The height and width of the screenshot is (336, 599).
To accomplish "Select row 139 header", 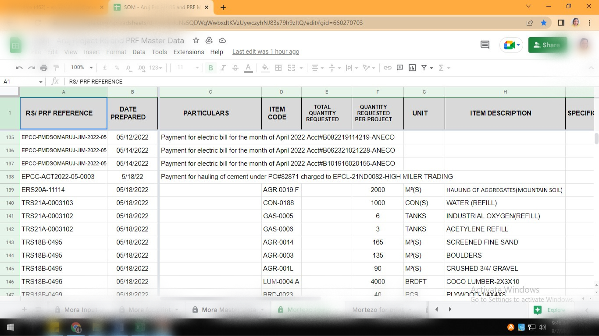I will coord(10,190).
